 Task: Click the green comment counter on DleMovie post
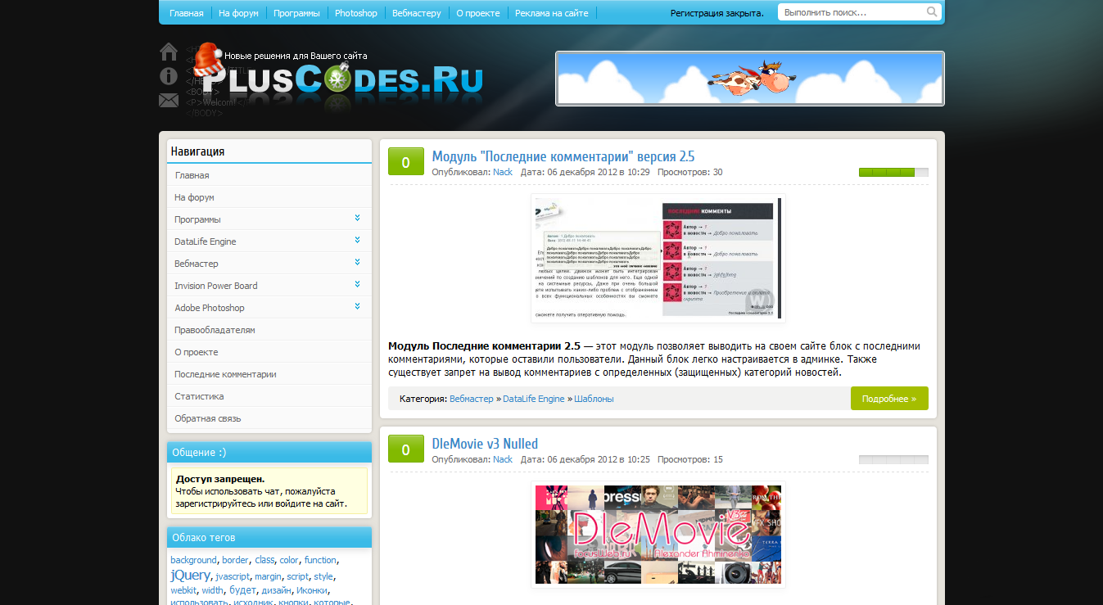[x=405, y=449]
